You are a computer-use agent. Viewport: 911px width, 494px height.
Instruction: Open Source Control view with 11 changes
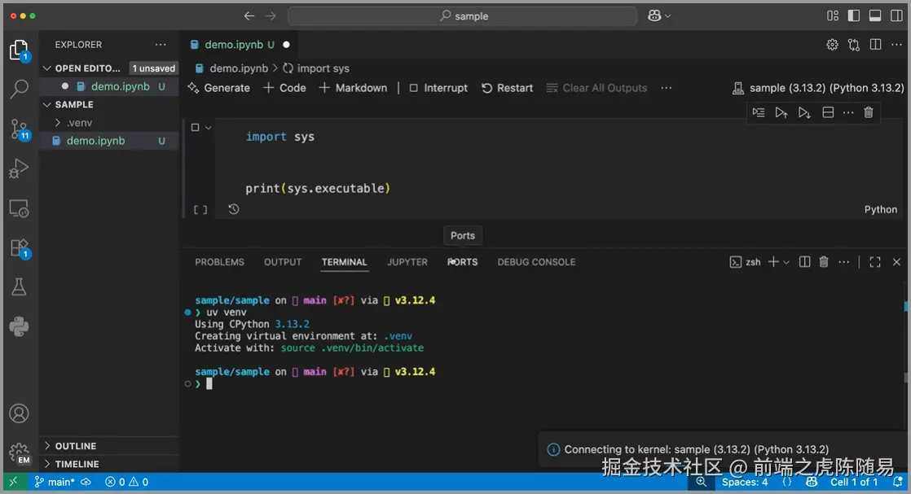click(19, 129)
